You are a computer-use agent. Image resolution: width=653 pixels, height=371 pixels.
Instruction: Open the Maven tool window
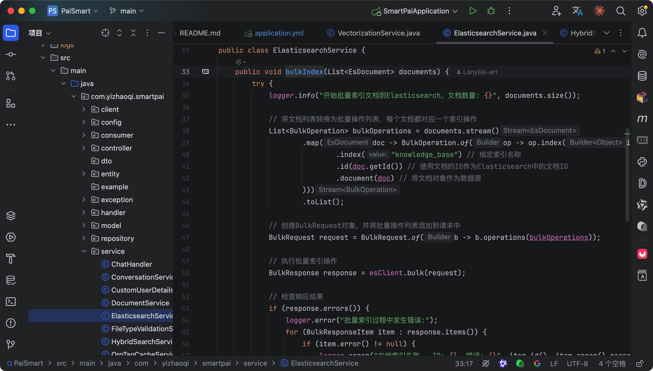642,119
